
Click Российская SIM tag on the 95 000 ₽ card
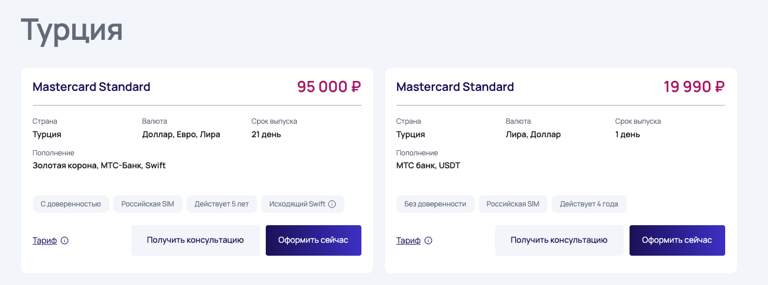click(x=148, y=204)
